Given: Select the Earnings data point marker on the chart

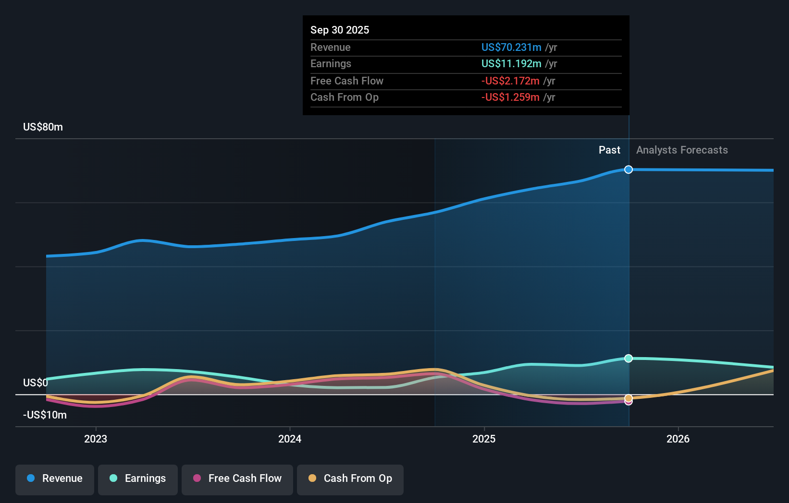Looking at the screenshot, I should click(x=628, y=358).
